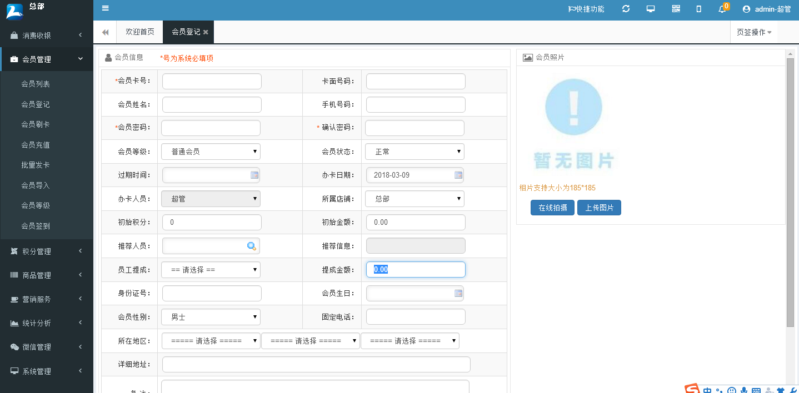This screenshot has height=393, width=799.
Task: Click inside the 会员卡号 input field
Action: [x=211, y=81]
